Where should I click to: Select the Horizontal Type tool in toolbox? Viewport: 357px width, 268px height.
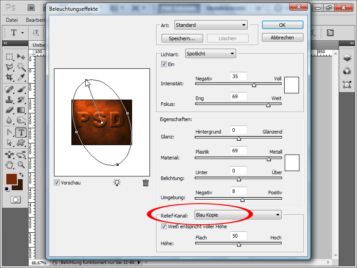coord(21,132)
